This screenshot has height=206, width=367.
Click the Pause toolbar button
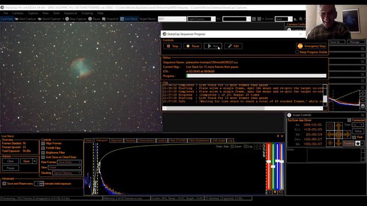(94, 19)
